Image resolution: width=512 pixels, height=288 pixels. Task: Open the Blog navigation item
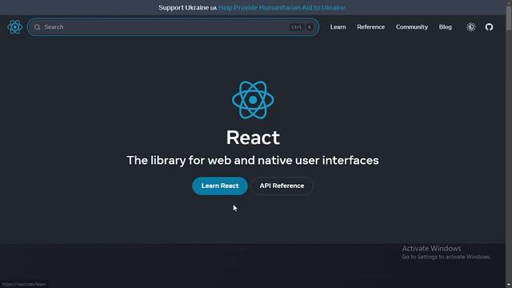tap(445, 27)
